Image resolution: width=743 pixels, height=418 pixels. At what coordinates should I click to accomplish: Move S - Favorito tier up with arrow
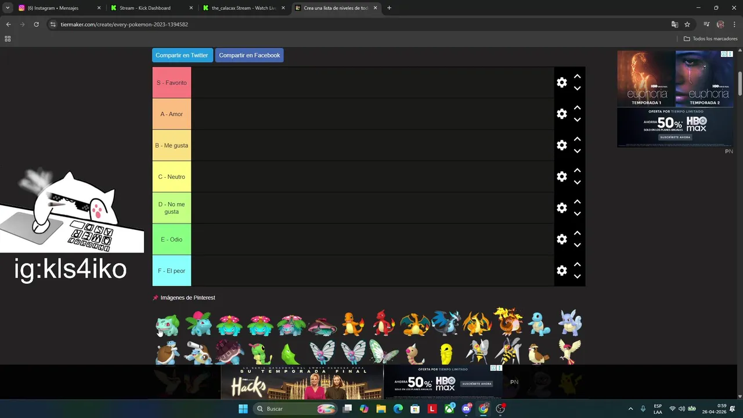(x=577, y=76)
